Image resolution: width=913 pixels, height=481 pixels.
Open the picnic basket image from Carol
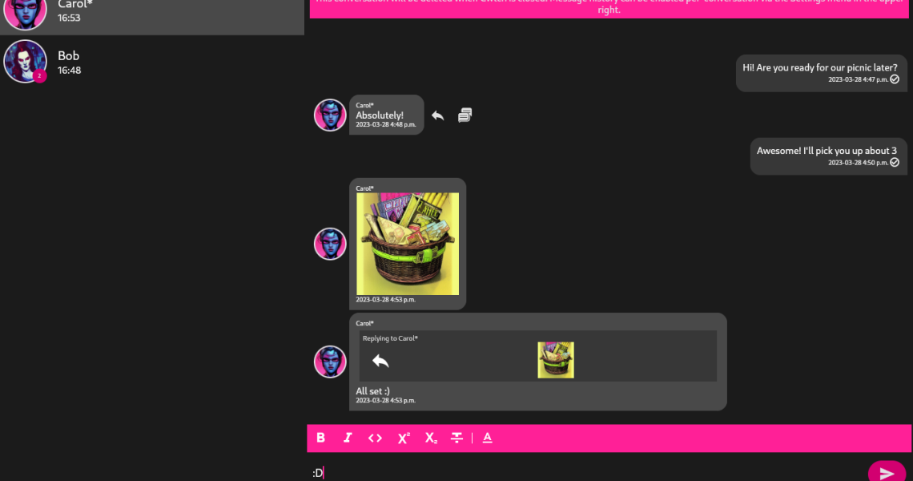click(x=408, y=244)
